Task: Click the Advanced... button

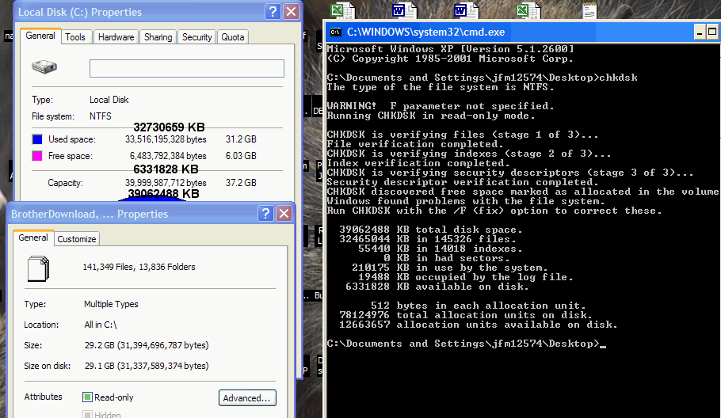Action: click(x=247, y=398)
